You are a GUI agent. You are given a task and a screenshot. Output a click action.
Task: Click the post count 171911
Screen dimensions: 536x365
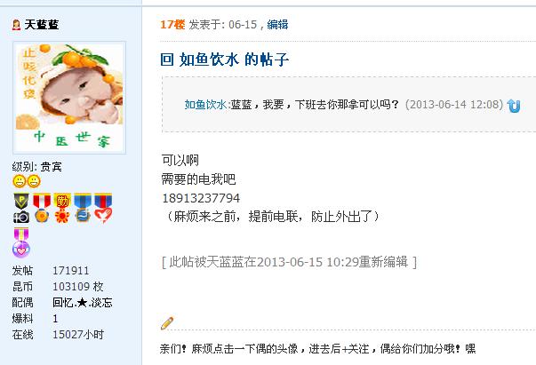(71, 271)
